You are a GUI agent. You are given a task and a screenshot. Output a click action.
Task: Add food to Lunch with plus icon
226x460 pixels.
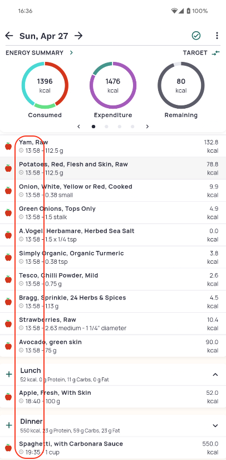coord(9,374)
